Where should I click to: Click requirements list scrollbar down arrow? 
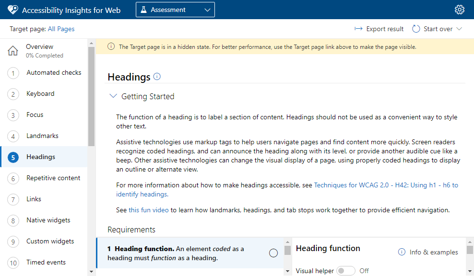click(x=287, y=271)
